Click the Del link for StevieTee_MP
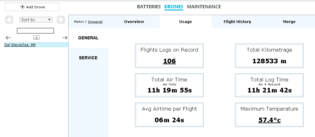Viewport: 315px width, 137px height. coord(7,45)
